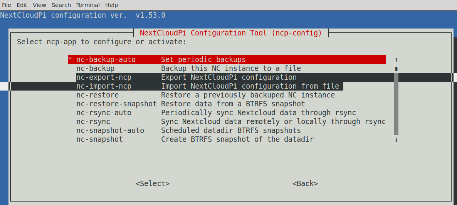
Task: Select the nc-snapshot entry
Action: (100, 139)
